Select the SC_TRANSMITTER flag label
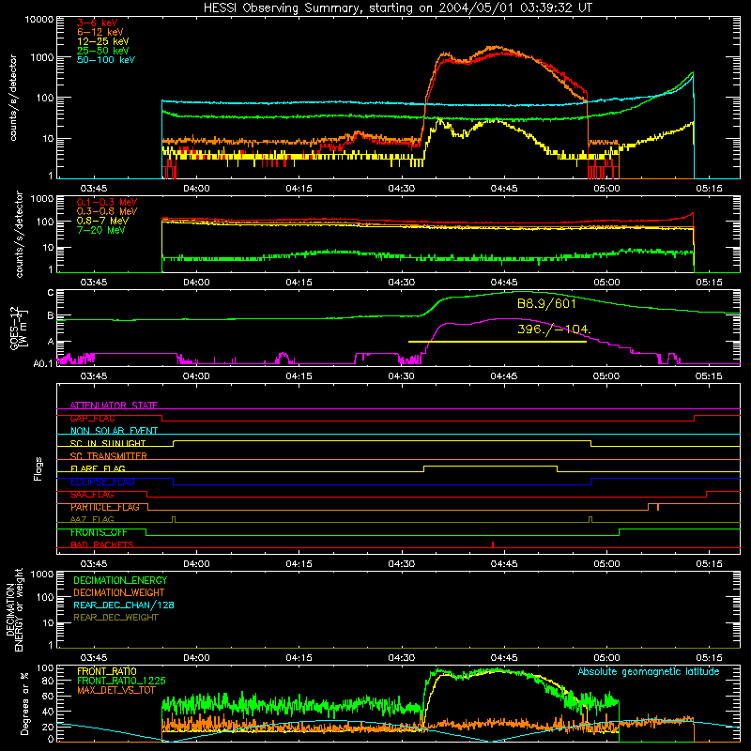Viewport: 751px width, 751px height. [109, 456]
